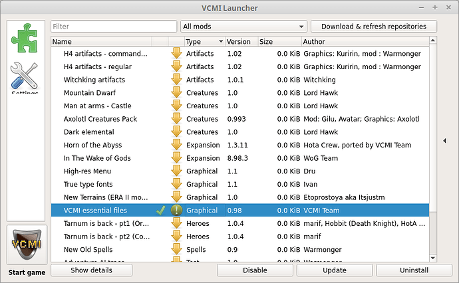Sort by the Type column header
This screenshot has height=283, width=459.
(205, 41)
